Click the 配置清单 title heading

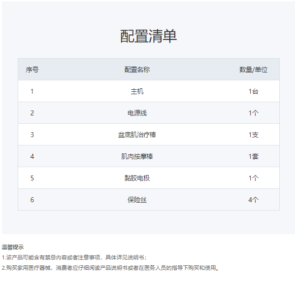tap(148, 36)
